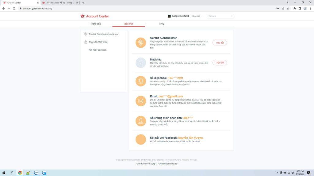Image resolution: width=314 pixels, height=176 pixels.
Task: Select Kết nối Facebook in sidebar
Action: click(98, 50)
